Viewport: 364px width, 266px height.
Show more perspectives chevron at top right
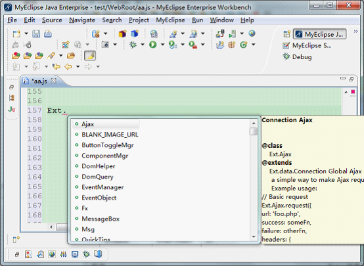(x=355, y=32)
